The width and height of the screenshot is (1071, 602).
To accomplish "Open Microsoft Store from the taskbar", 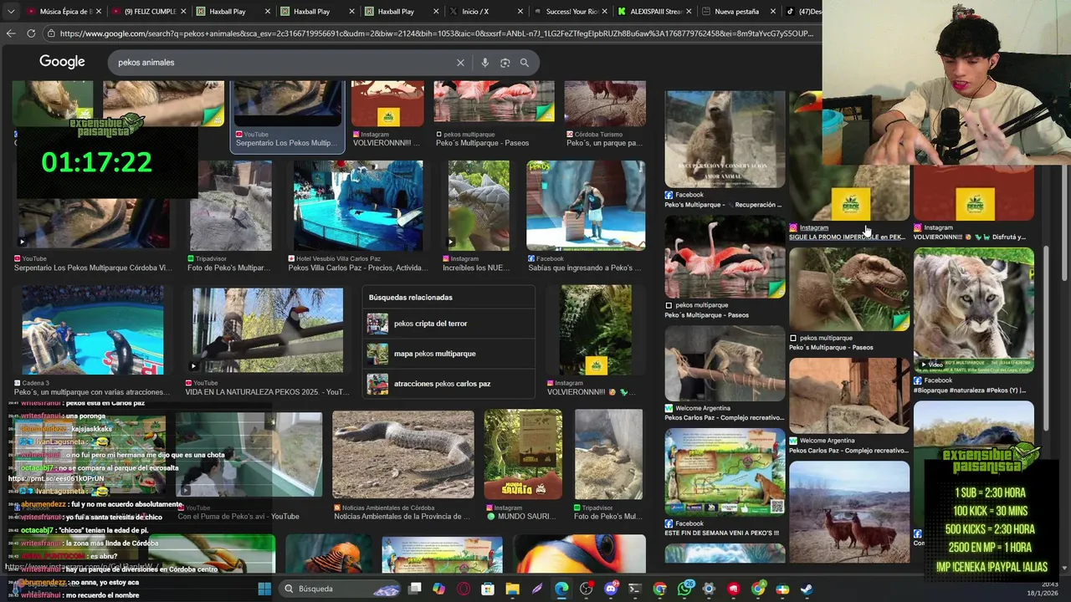I will [x=488, y=589].
